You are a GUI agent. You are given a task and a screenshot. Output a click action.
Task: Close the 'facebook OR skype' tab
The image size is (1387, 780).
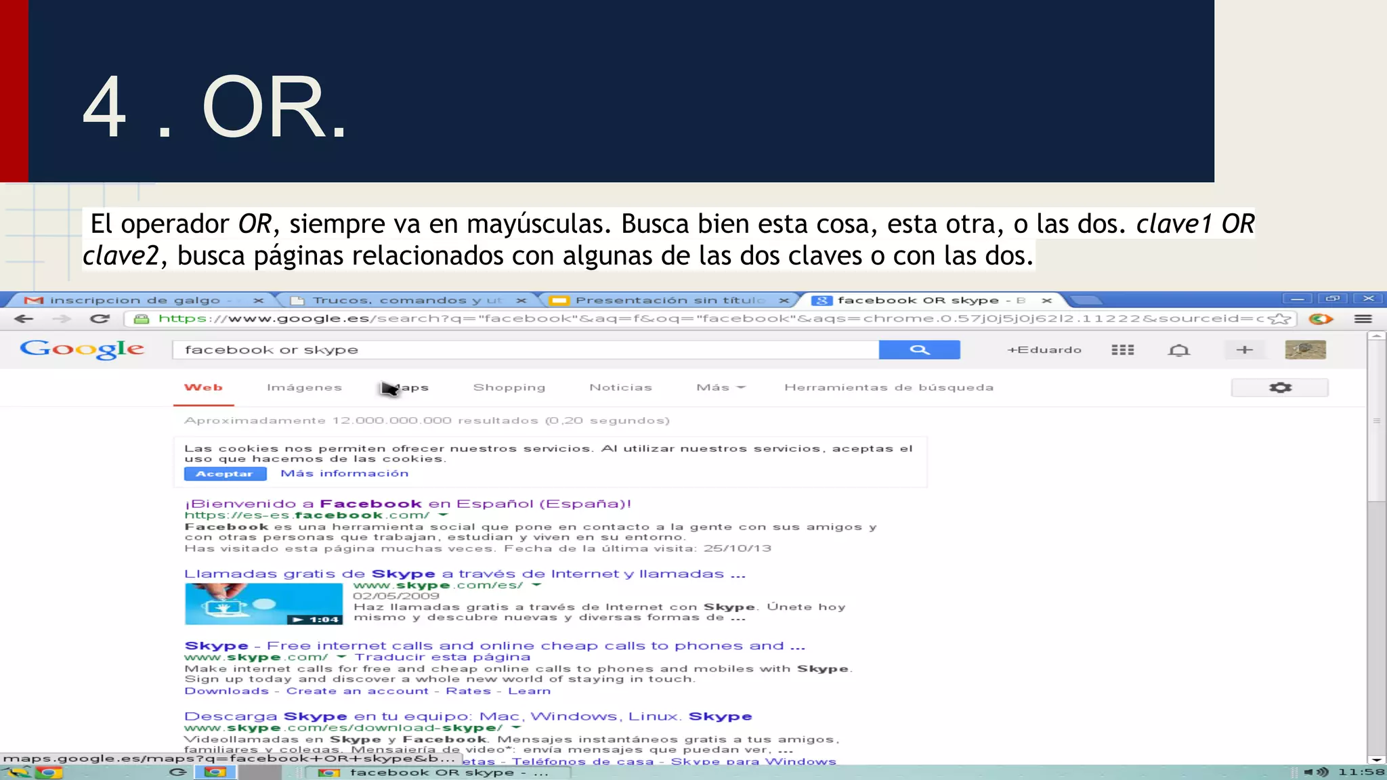point(1046,301)
